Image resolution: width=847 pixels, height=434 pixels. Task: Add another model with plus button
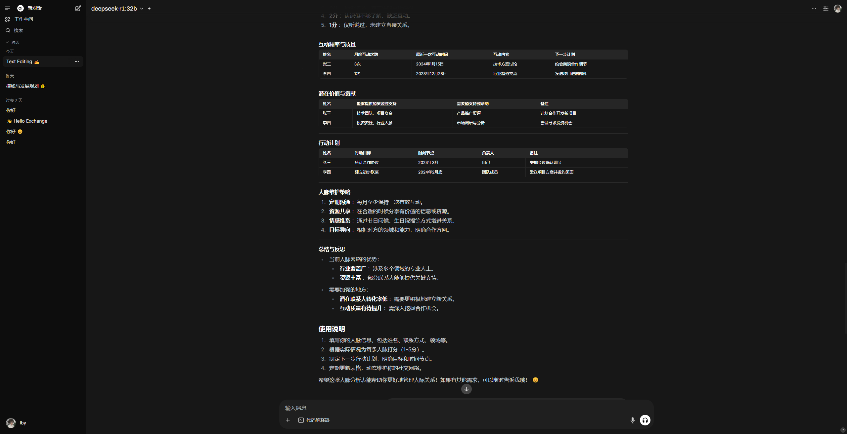pos(149,9)
